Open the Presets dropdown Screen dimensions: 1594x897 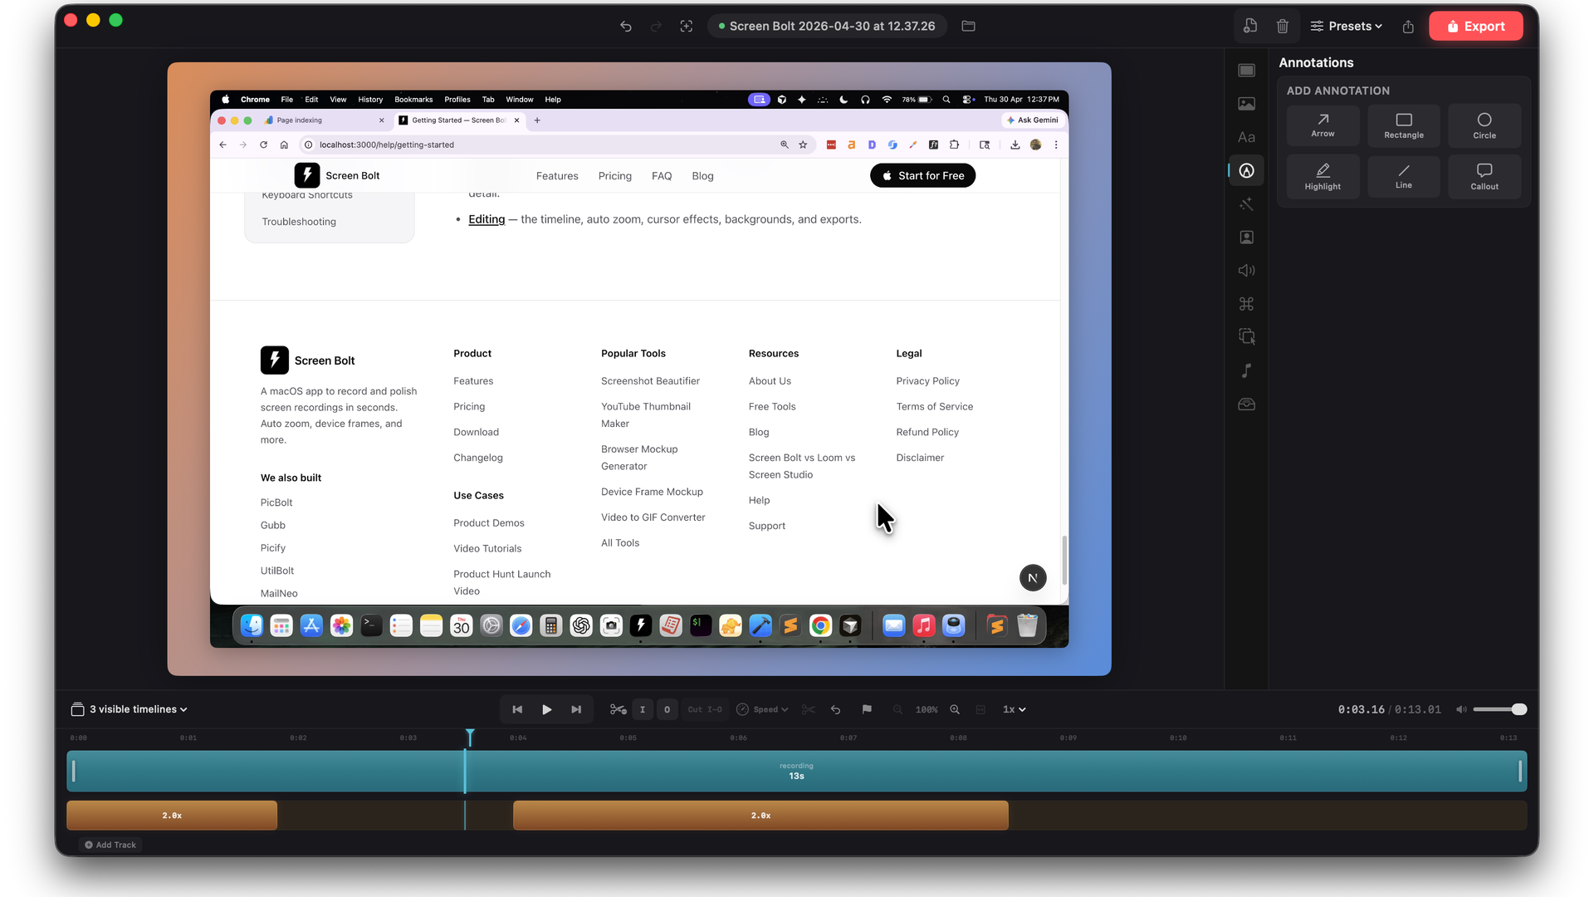(1346, 27)
